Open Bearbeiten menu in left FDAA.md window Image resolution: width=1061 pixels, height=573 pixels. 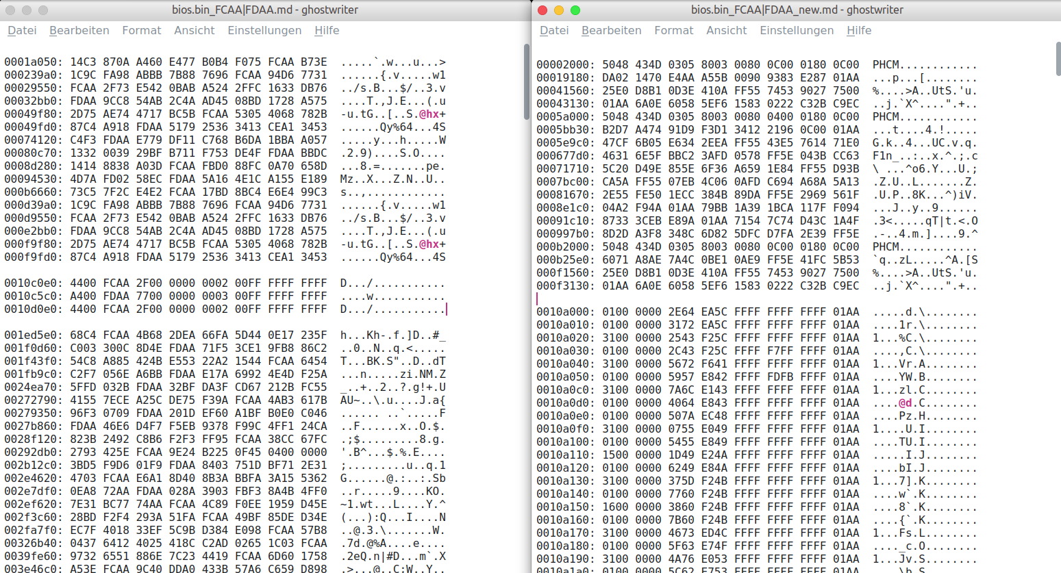[79, 30]
